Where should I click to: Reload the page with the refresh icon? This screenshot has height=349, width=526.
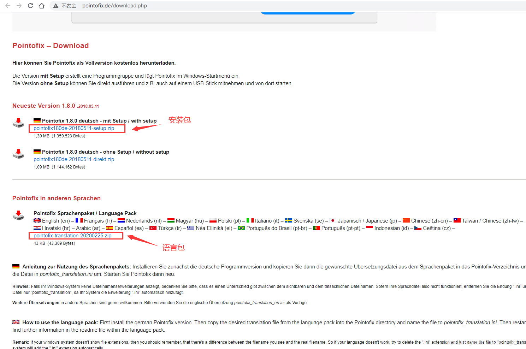click(x=30, y=6)
